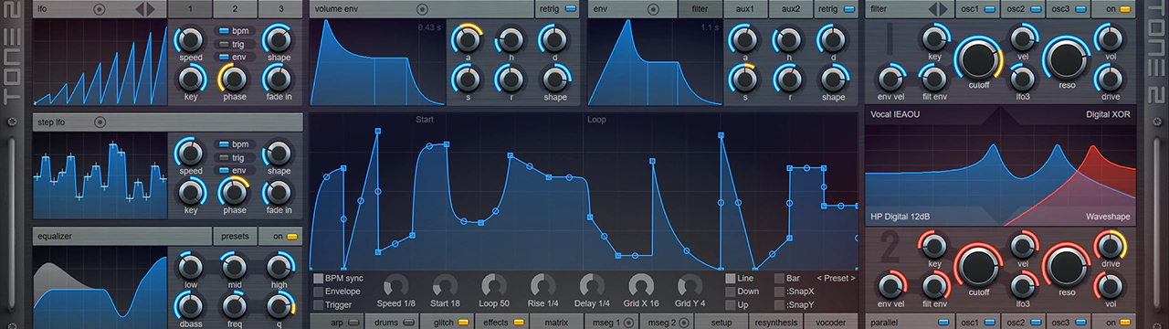
Task: Check the Envelope checkbox
Action: click(x=318, y=292)
